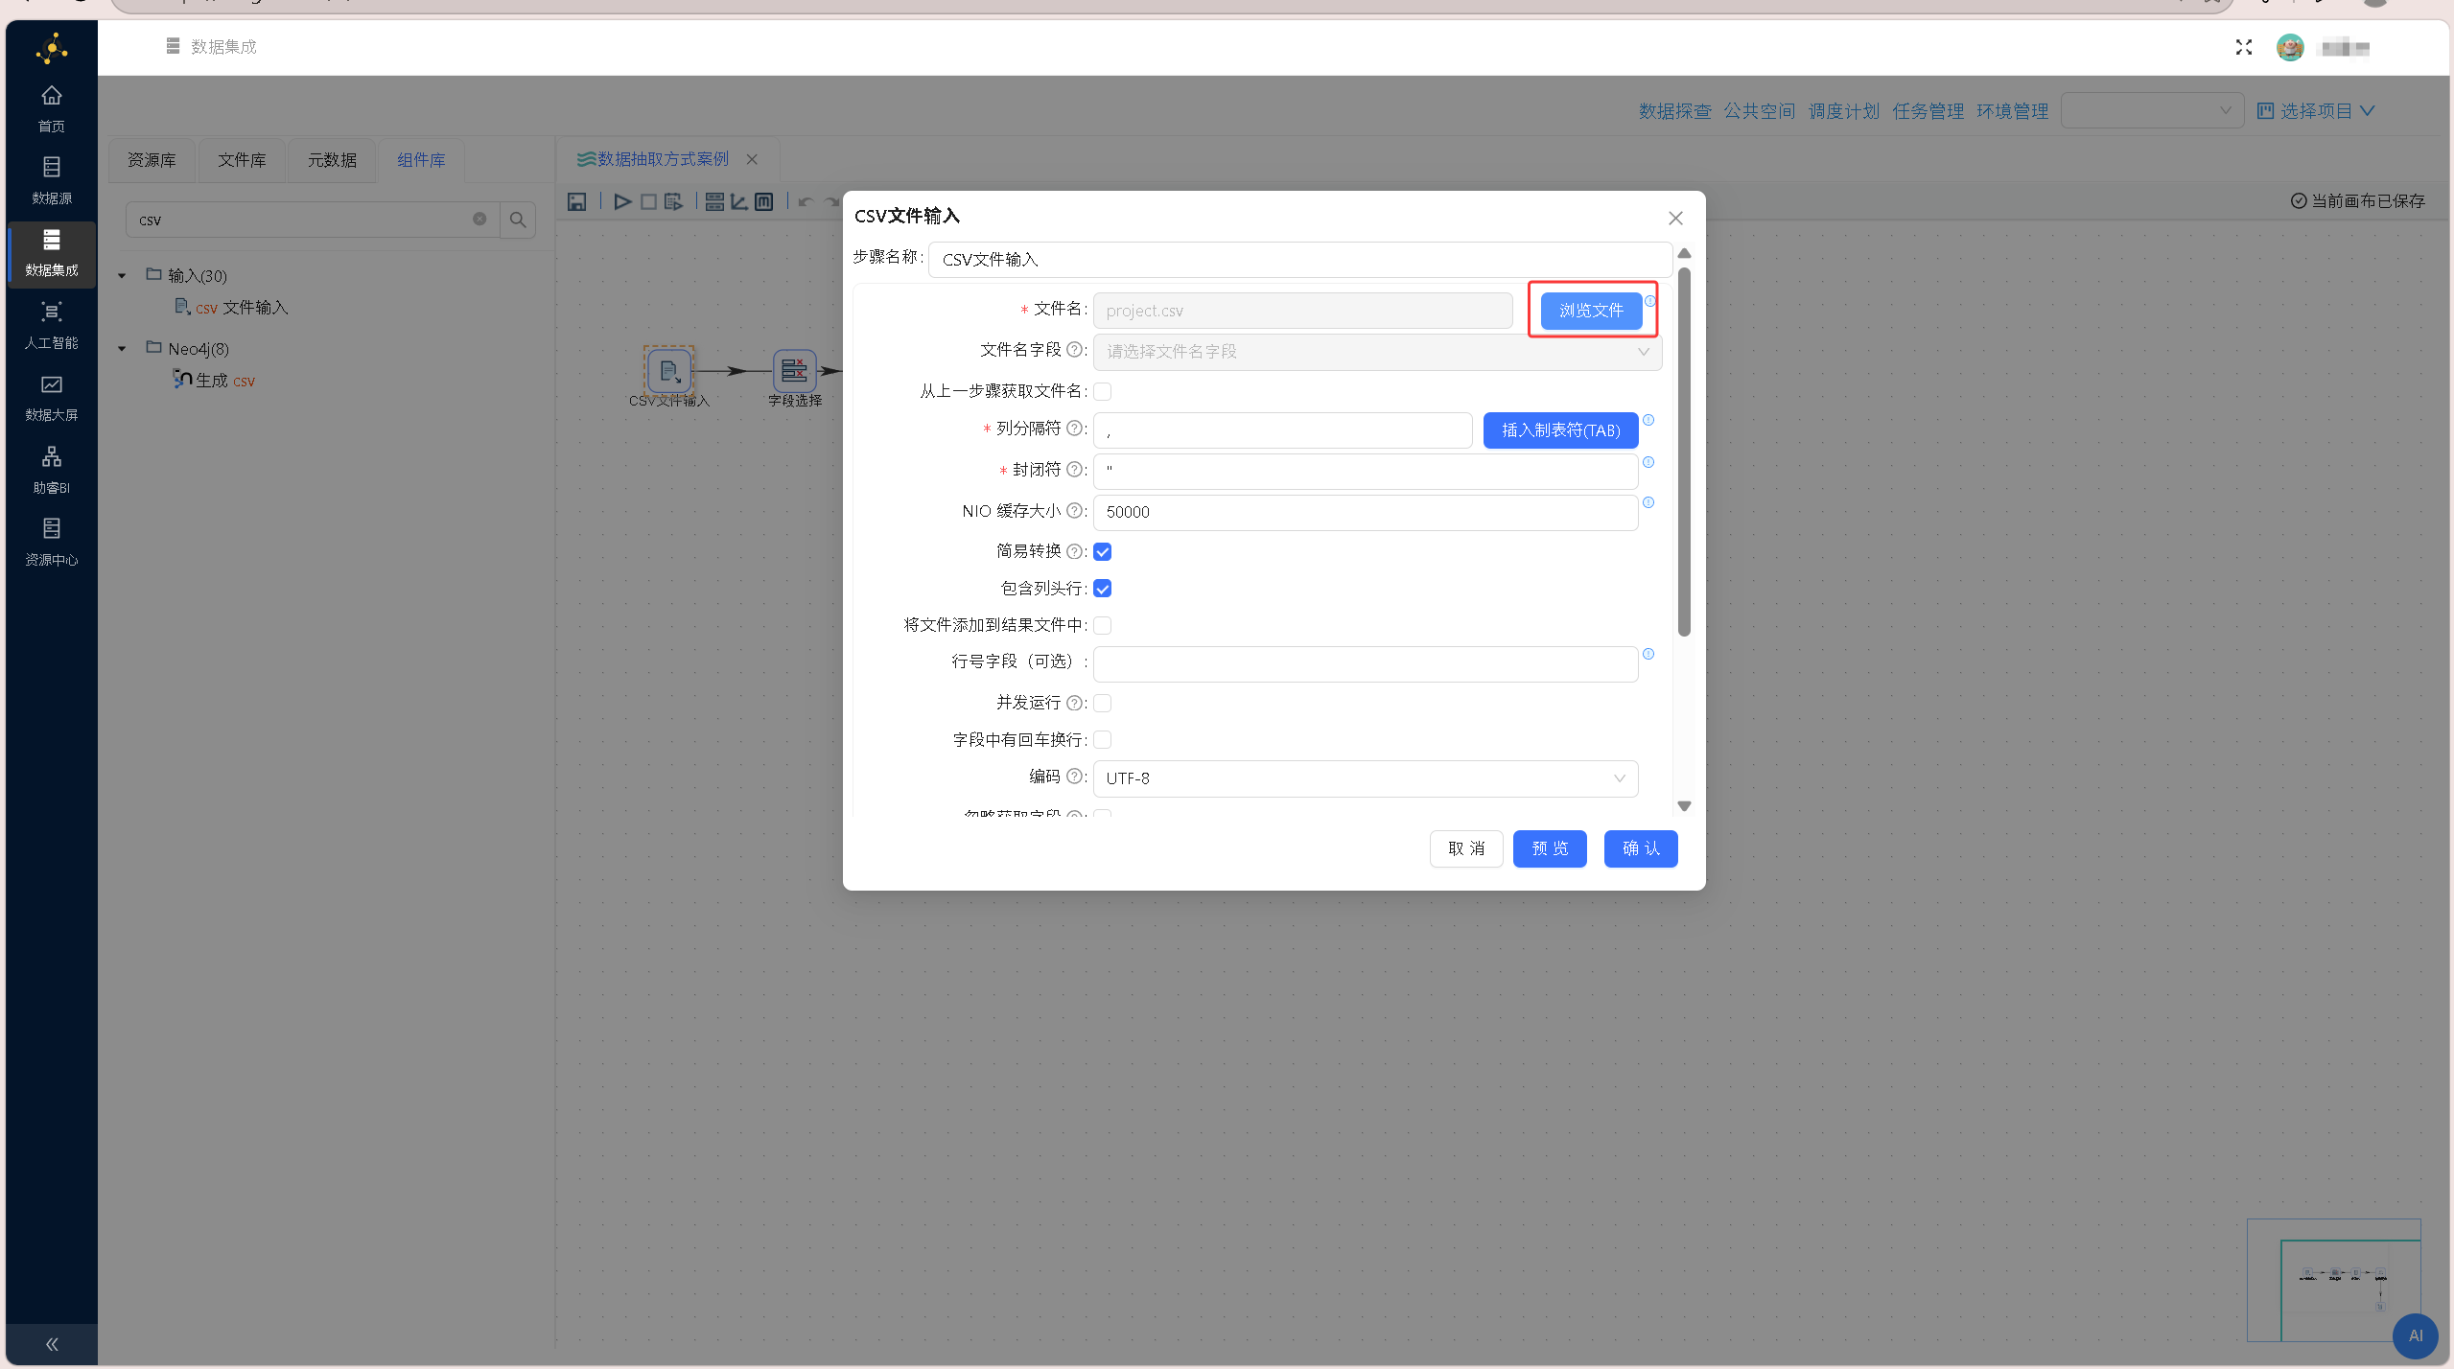
Task: Open the 选择项目 dropdown
Action: pyautogui.click(x=2316, y=111)
